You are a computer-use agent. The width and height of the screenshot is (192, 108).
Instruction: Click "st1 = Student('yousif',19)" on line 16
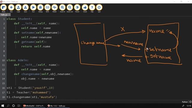30,88
